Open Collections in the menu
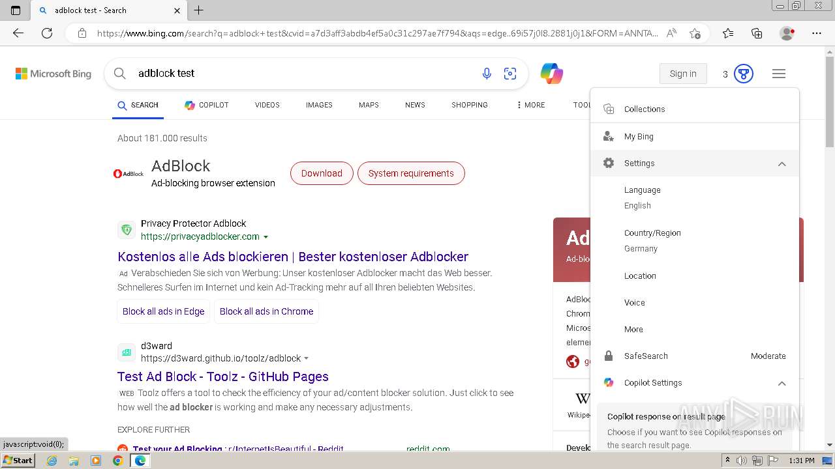Screen dimensions: 835x469 coord(695,109)
